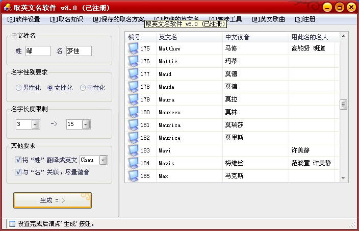Click the monitor icon in row 182 Maurice

point(133,138)
